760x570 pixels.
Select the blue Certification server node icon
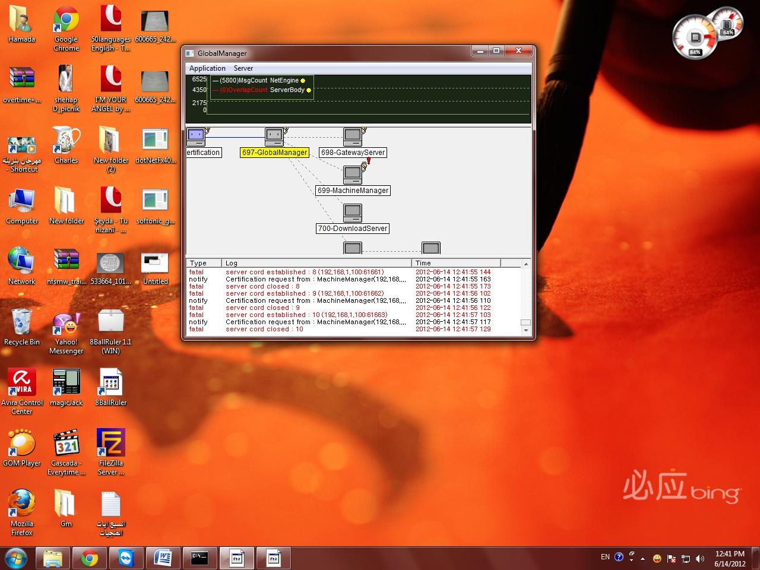196,137
